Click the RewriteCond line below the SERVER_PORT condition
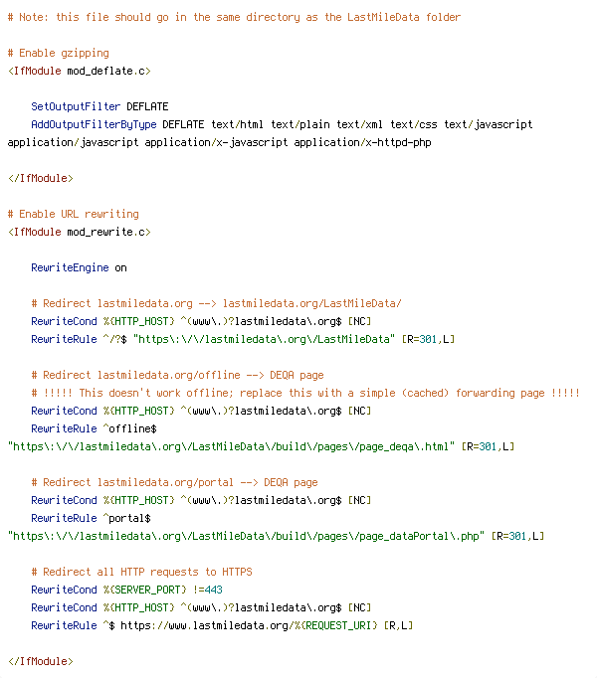This screenshot has height=678, width=597. click(x=201, y=608)
